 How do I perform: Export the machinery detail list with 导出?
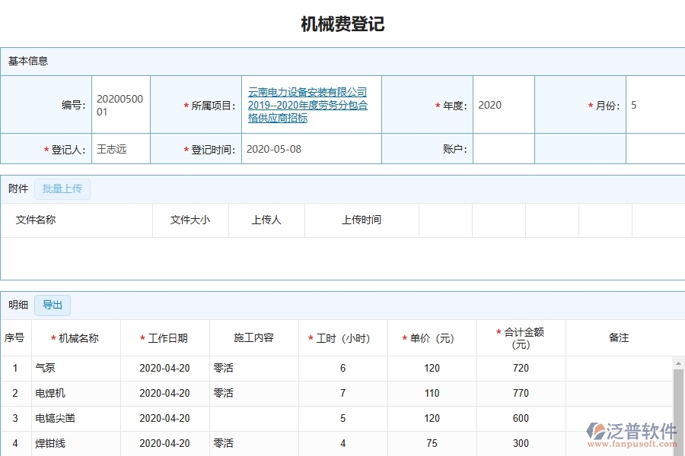[52, 305]
